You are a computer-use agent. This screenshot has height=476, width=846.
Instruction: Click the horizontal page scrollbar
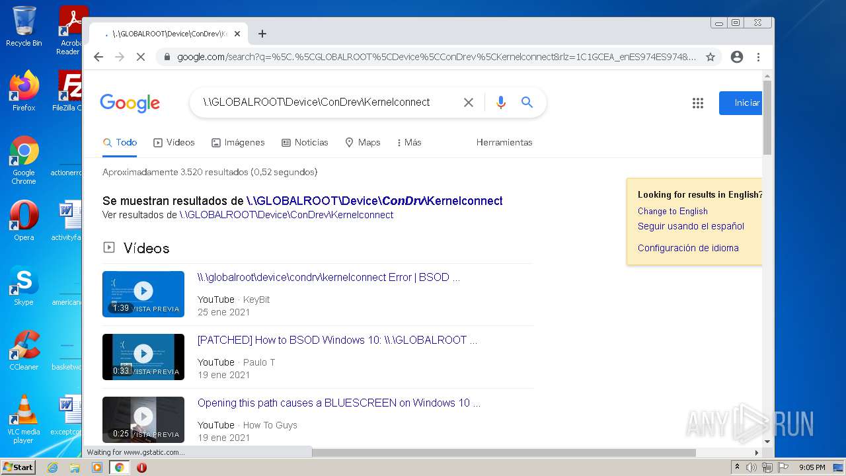504,453
